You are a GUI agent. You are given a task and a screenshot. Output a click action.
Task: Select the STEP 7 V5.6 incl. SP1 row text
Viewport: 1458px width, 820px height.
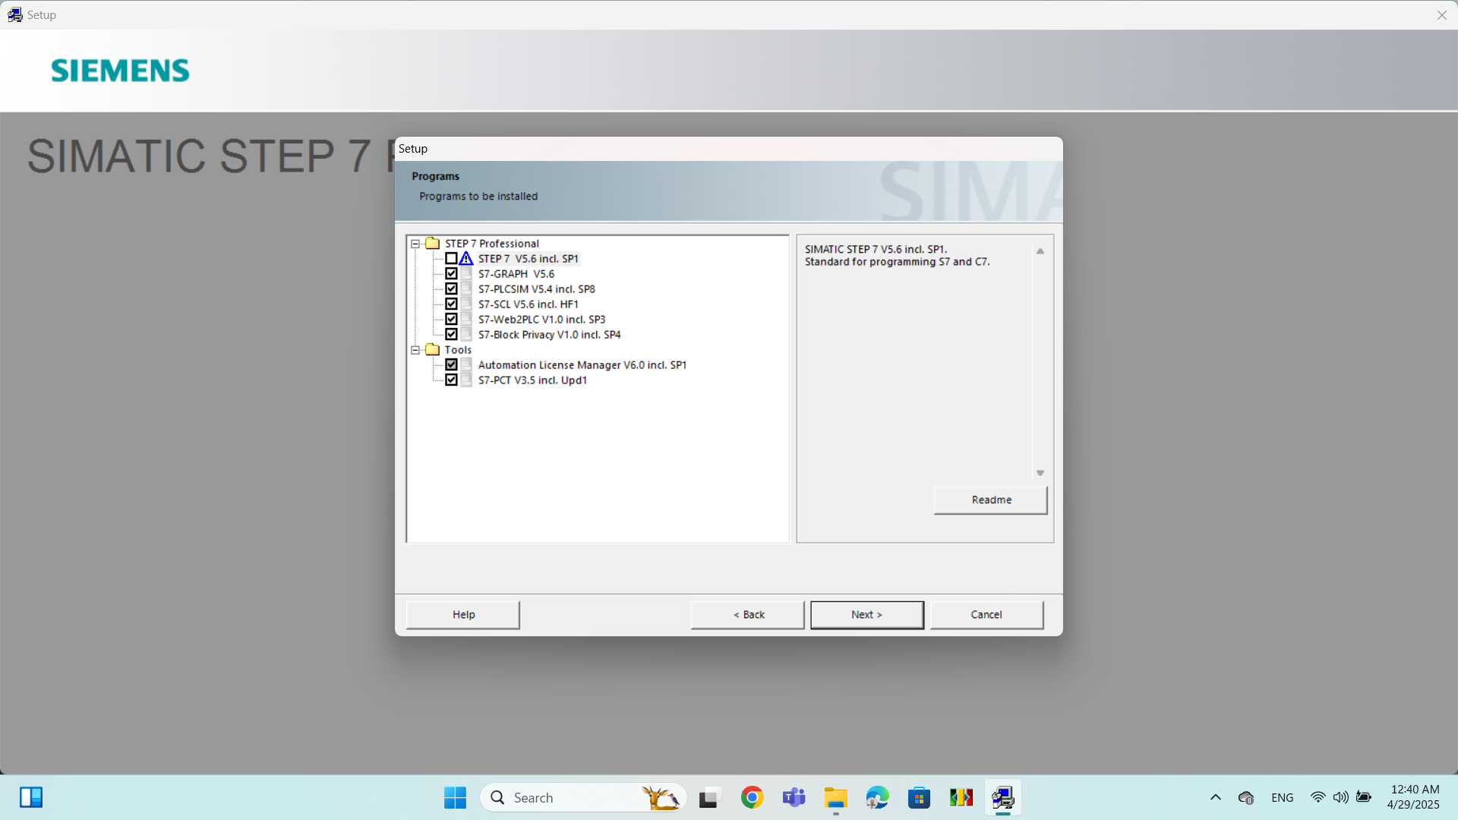click(x=529, y=259)
